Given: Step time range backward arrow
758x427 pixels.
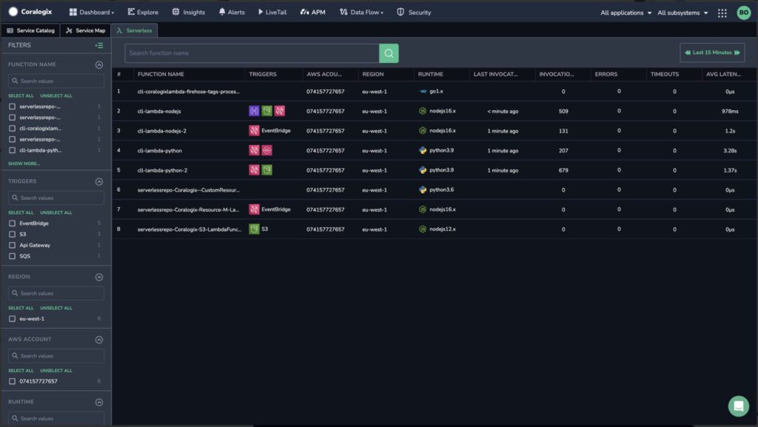Looking at the screenshot, I should click(688, 53).
